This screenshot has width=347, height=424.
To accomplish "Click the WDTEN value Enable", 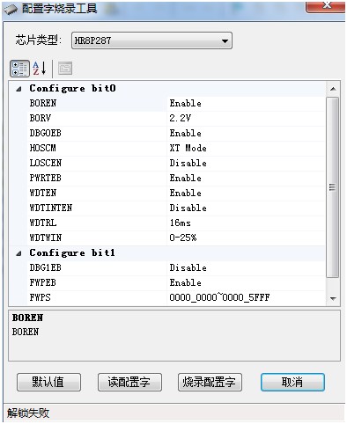I will pyautogui.click(x=186, y=194).
